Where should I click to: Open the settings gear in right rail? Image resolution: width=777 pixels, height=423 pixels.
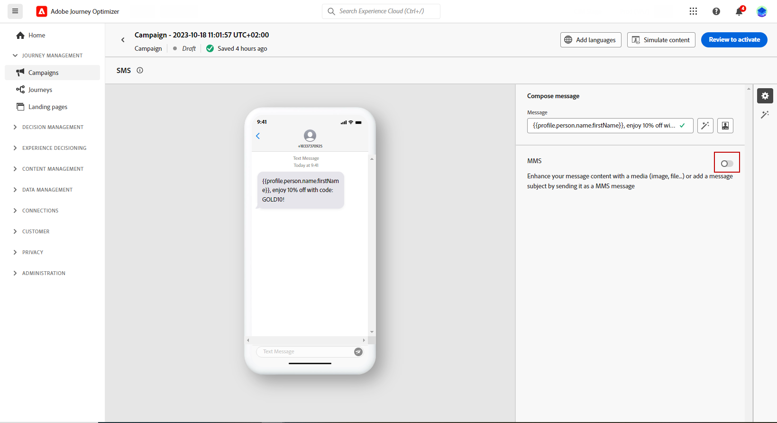tap(765, 96)
